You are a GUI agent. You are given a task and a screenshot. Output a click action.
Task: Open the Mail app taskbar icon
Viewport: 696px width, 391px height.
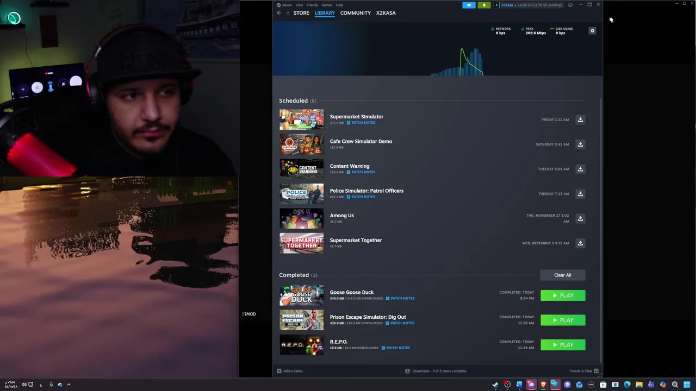click(x=579, y=384)
